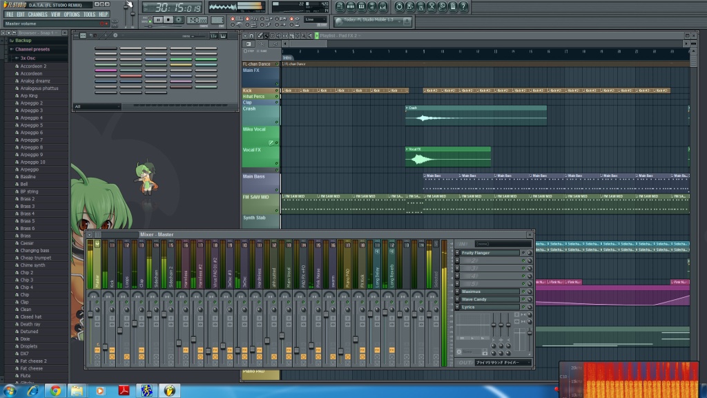
Task: Click the piano keyboard icon in step sequencer
Action: [223, 36]
